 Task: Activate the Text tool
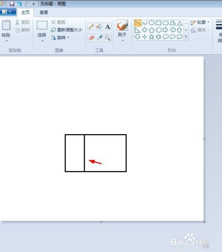click(x=108, y=27)
